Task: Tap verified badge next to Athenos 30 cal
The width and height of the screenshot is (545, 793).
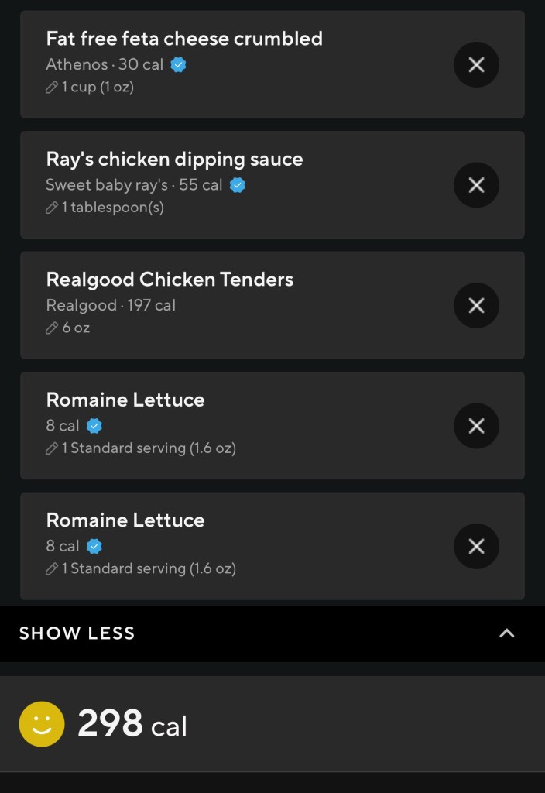Action: 179,64
